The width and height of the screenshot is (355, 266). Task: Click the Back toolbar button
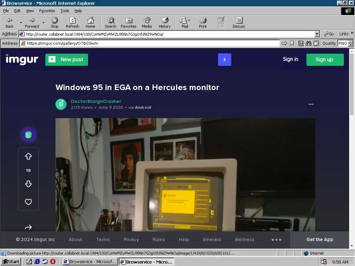click(x=9, y=23)
